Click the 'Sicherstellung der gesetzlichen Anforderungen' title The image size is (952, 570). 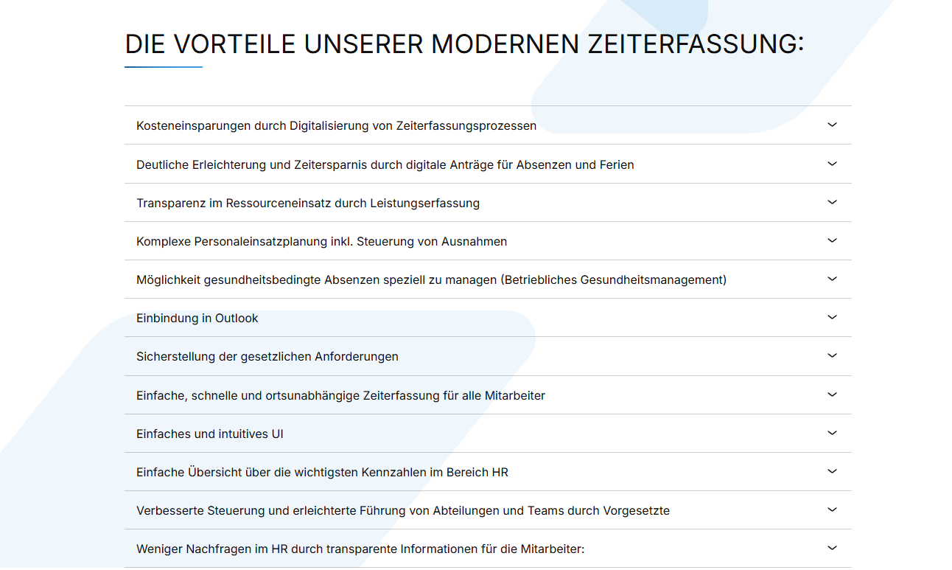click(267, 357)
